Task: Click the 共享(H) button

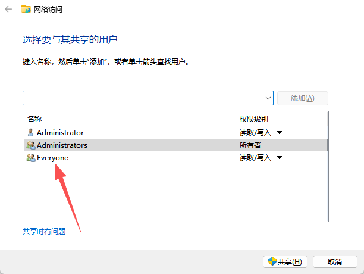Action: (x=285, y=262)
